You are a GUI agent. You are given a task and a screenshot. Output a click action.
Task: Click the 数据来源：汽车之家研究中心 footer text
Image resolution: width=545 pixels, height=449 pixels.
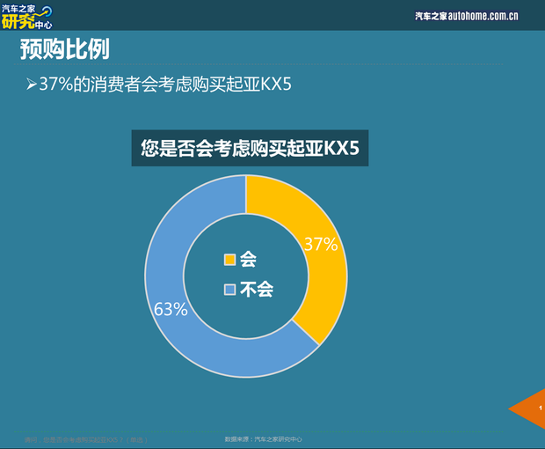point(264,438)
